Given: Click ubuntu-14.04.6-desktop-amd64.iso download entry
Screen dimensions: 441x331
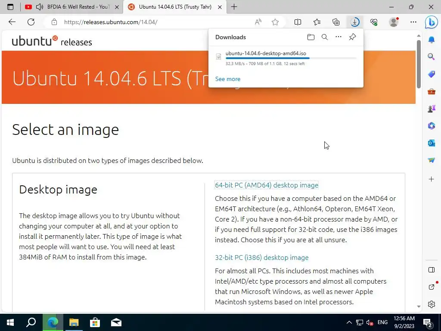Looking at the screenshot, I should click(286, 58).
